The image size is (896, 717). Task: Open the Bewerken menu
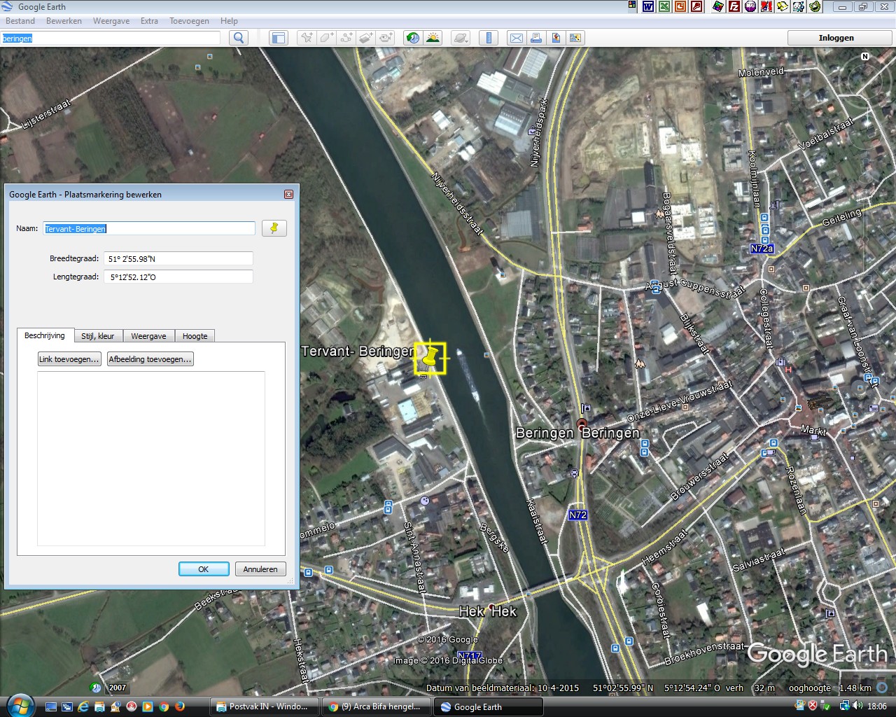(64, 21)
